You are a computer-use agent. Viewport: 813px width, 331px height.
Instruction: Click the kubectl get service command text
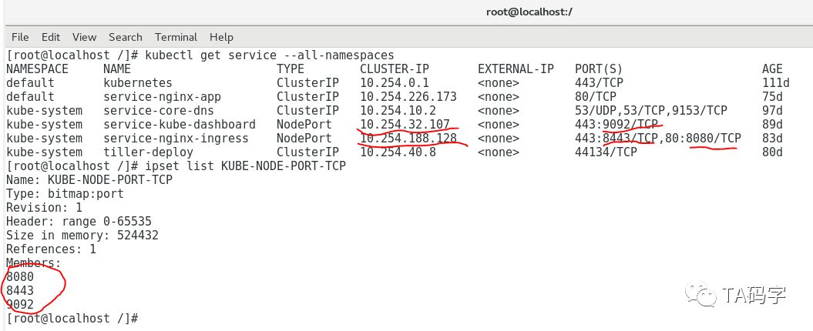tap(270, 55)
